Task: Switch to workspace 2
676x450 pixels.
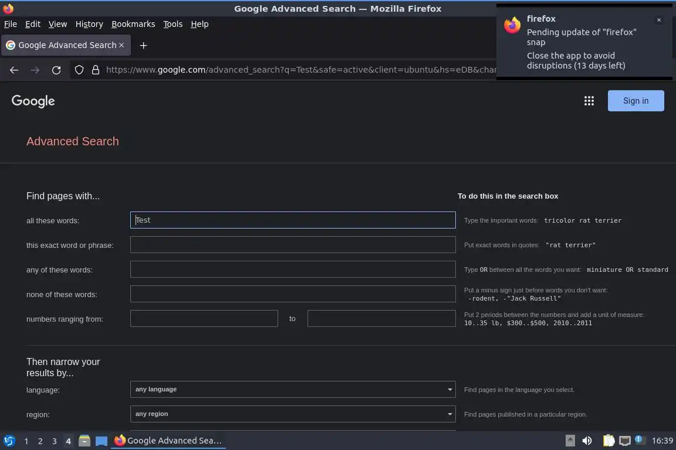Action: (40, 441)
